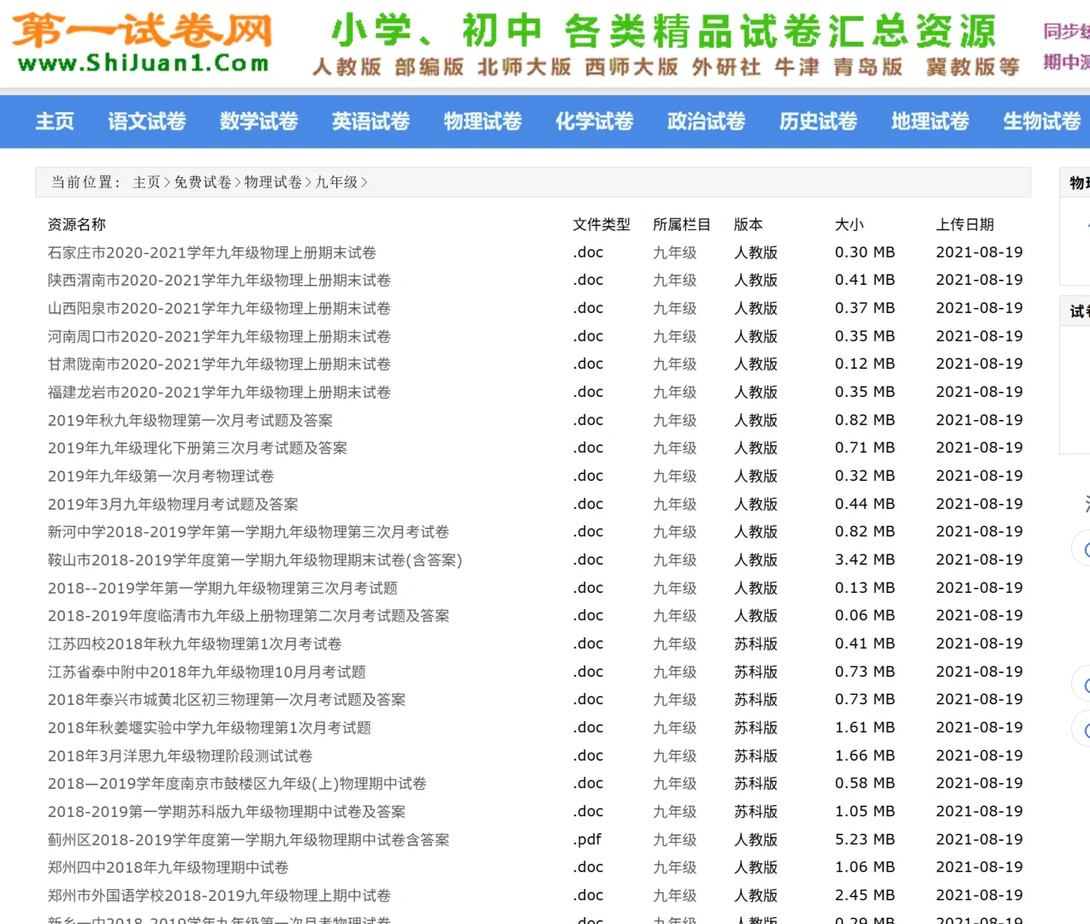Navigate to 政治试卷 papers

click(706, 121)
